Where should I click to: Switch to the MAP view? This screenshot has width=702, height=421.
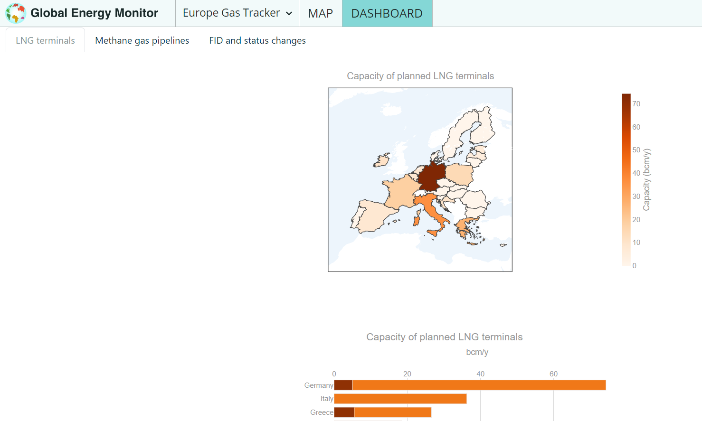(x=320, y=13)
